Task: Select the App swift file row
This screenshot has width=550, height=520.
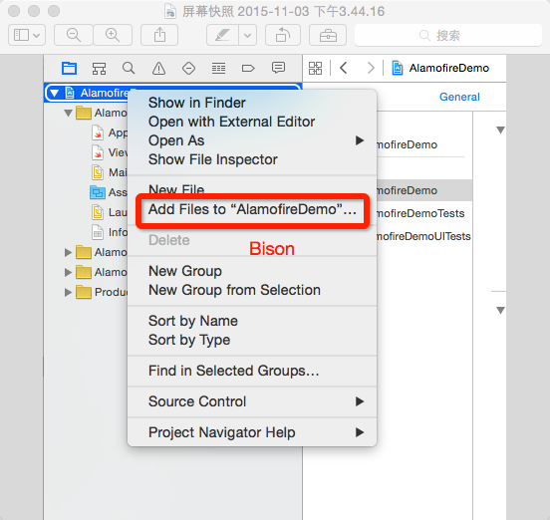Action: pyautogui.click(x=109, y=132)
